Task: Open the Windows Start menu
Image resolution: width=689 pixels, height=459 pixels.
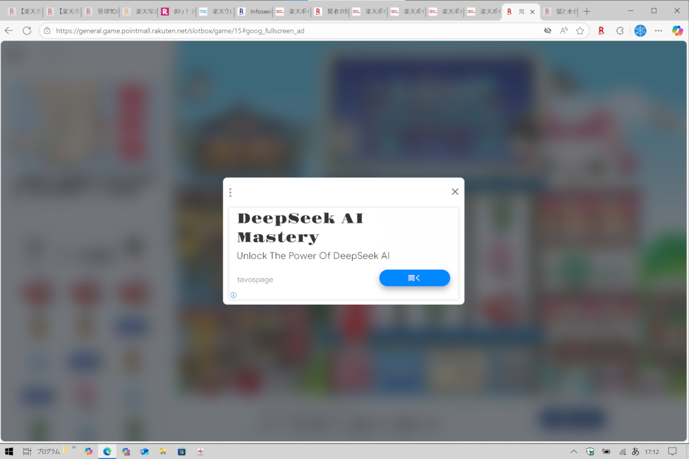Action: coord(9,452)
